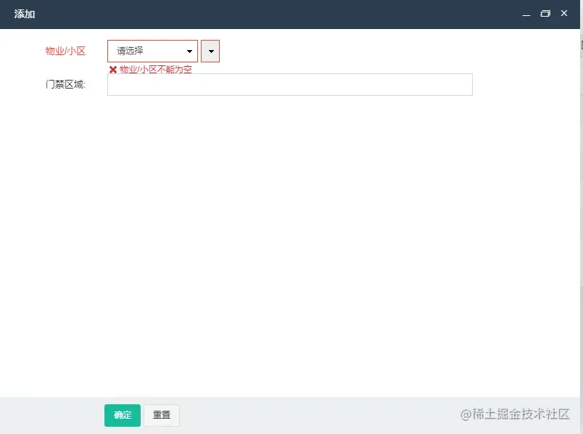Click the small arrow button beside 请选择
The height and width of the screenshot is (434, 583).
click(210, 51)
